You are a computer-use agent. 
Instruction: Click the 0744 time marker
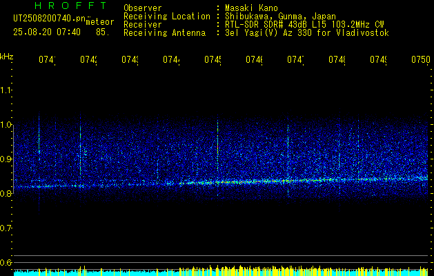(x=171, y=59)
